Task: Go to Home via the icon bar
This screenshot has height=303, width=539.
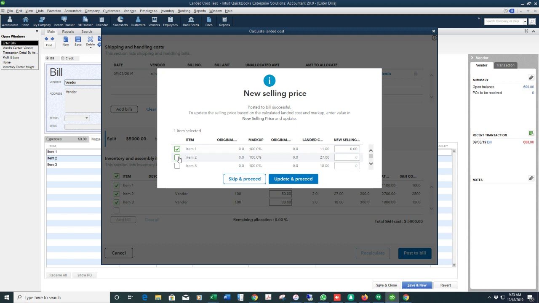Action: [x=25, y=21]
